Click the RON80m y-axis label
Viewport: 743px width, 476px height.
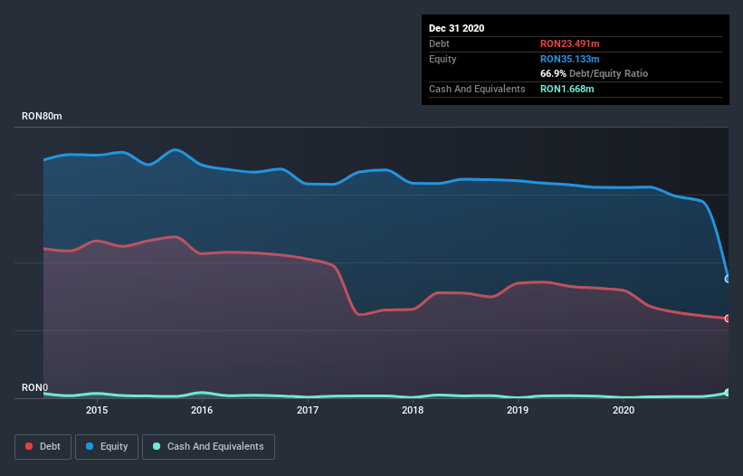tap(42, 116)
